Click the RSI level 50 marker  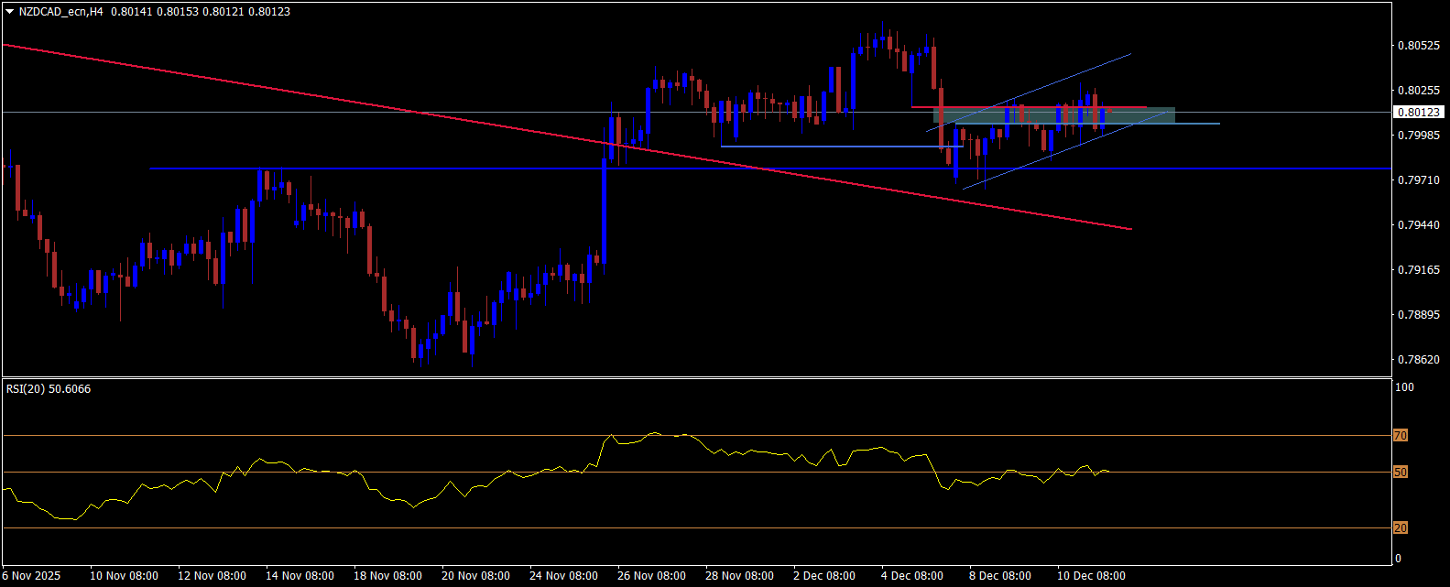[x=1400, y=473]
